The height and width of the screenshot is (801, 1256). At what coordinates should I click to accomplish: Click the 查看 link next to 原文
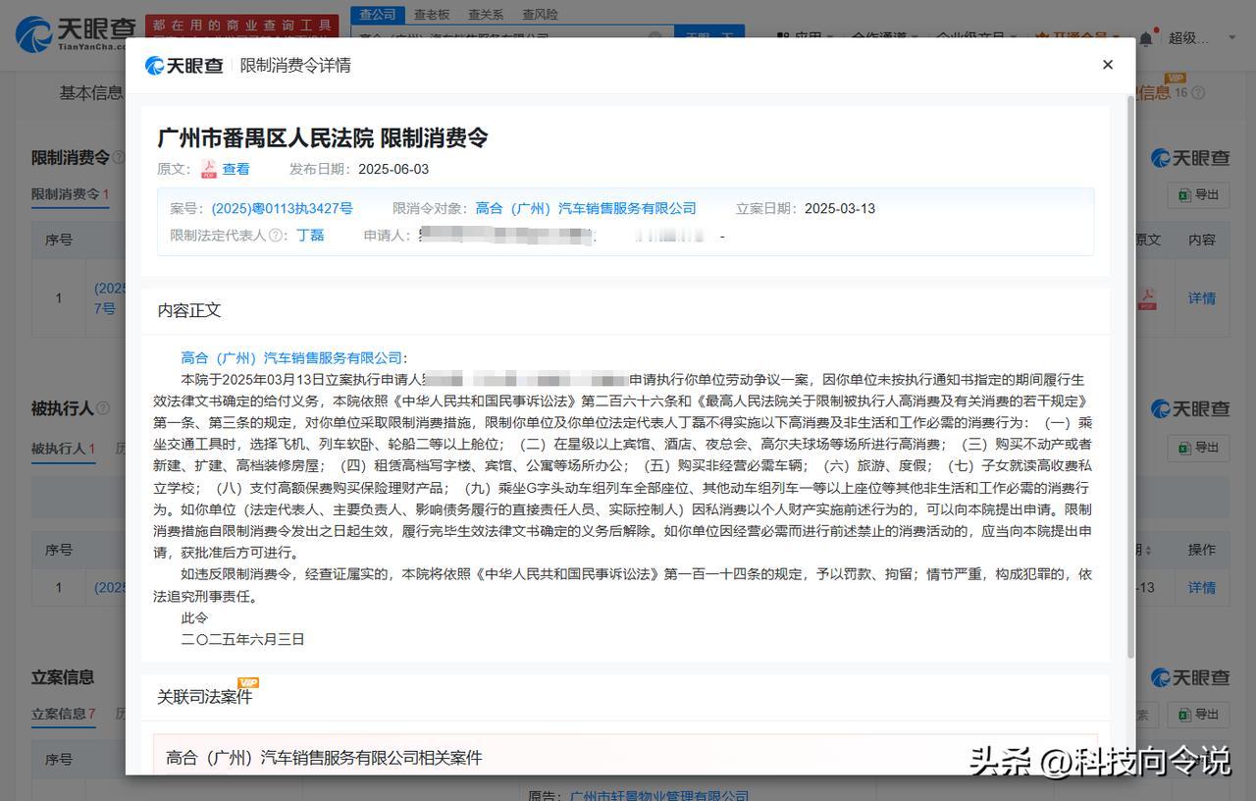235,169
